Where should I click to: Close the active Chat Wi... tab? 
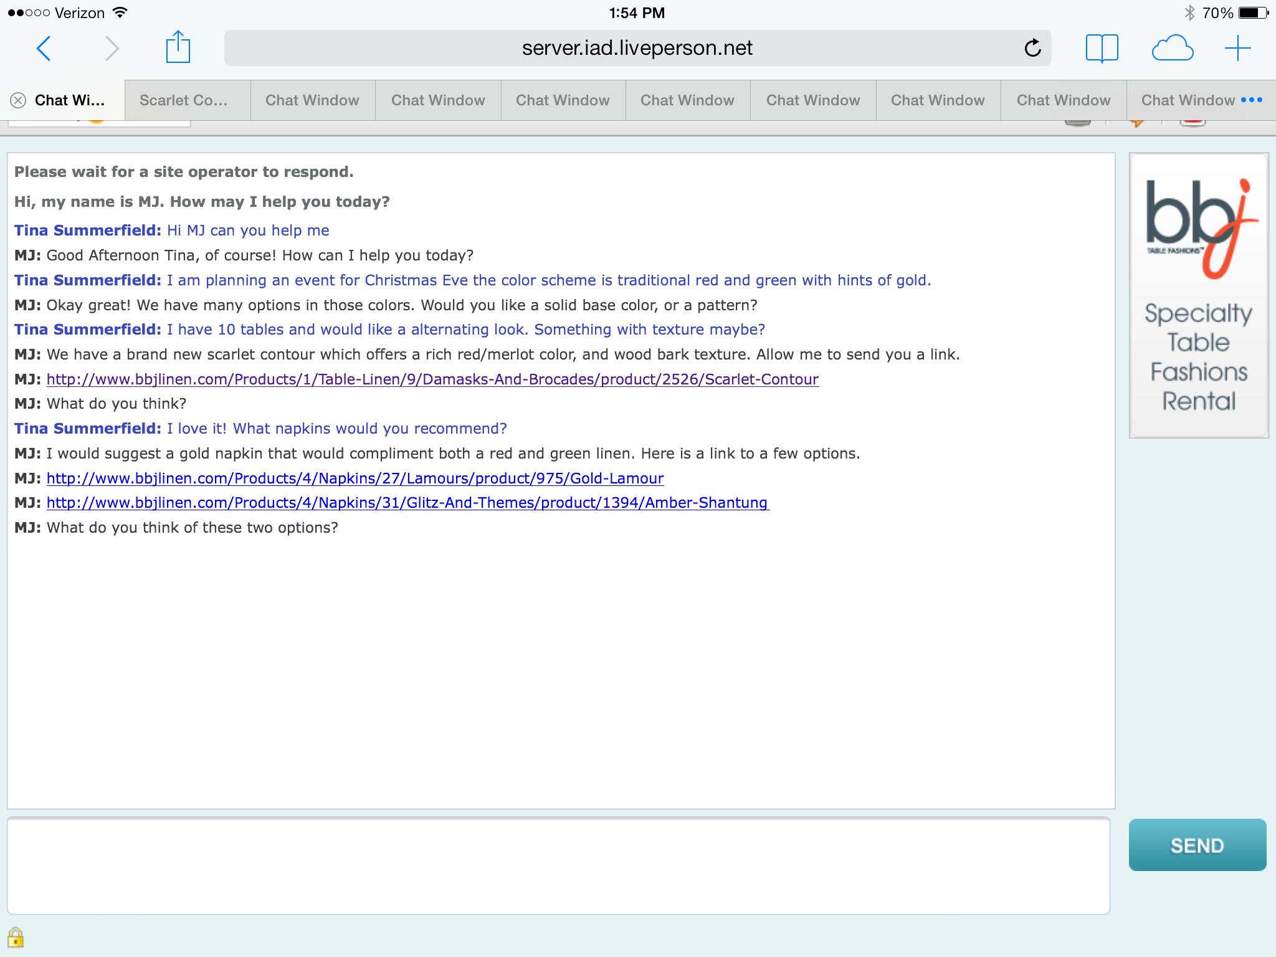click(x=18, y=100)
